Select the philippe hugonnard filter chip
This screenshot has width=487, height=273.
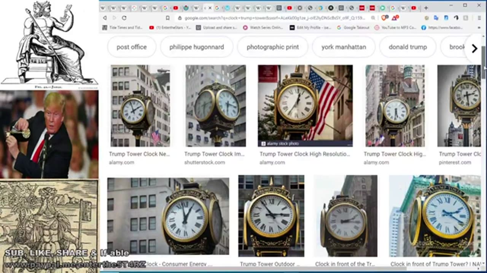(197, 47)
